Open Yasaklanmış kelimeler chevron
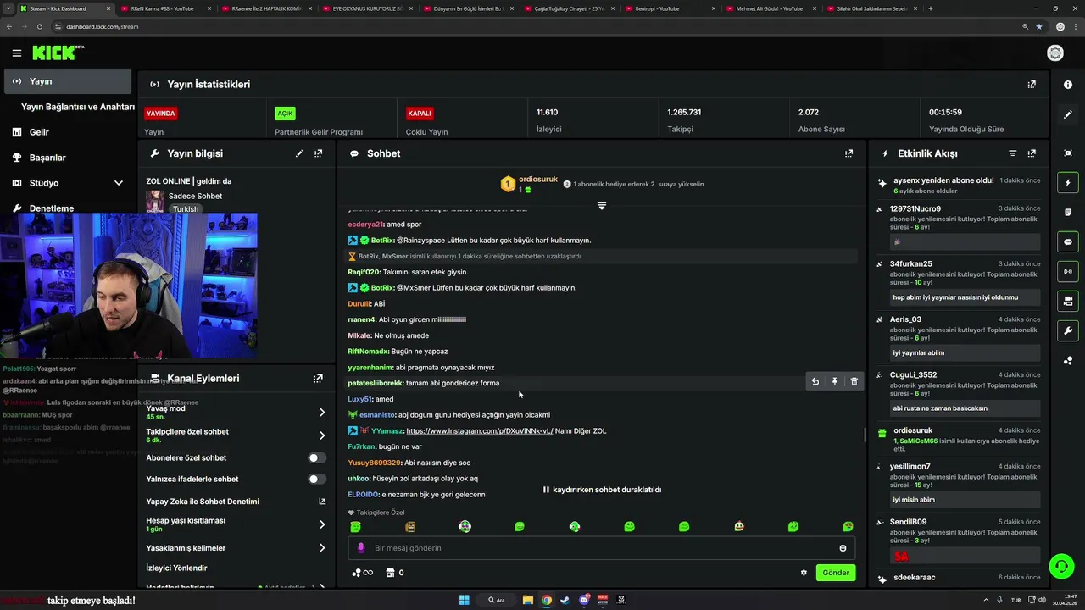 point(322,548)
